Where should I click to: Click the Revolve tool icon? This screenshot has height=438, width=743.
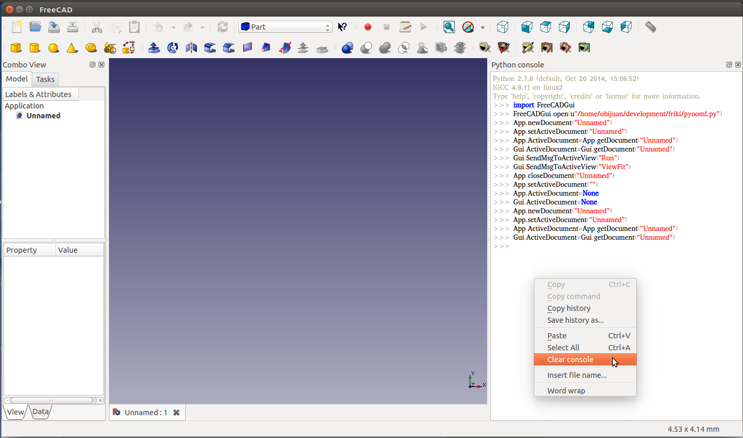pos(173,48)
